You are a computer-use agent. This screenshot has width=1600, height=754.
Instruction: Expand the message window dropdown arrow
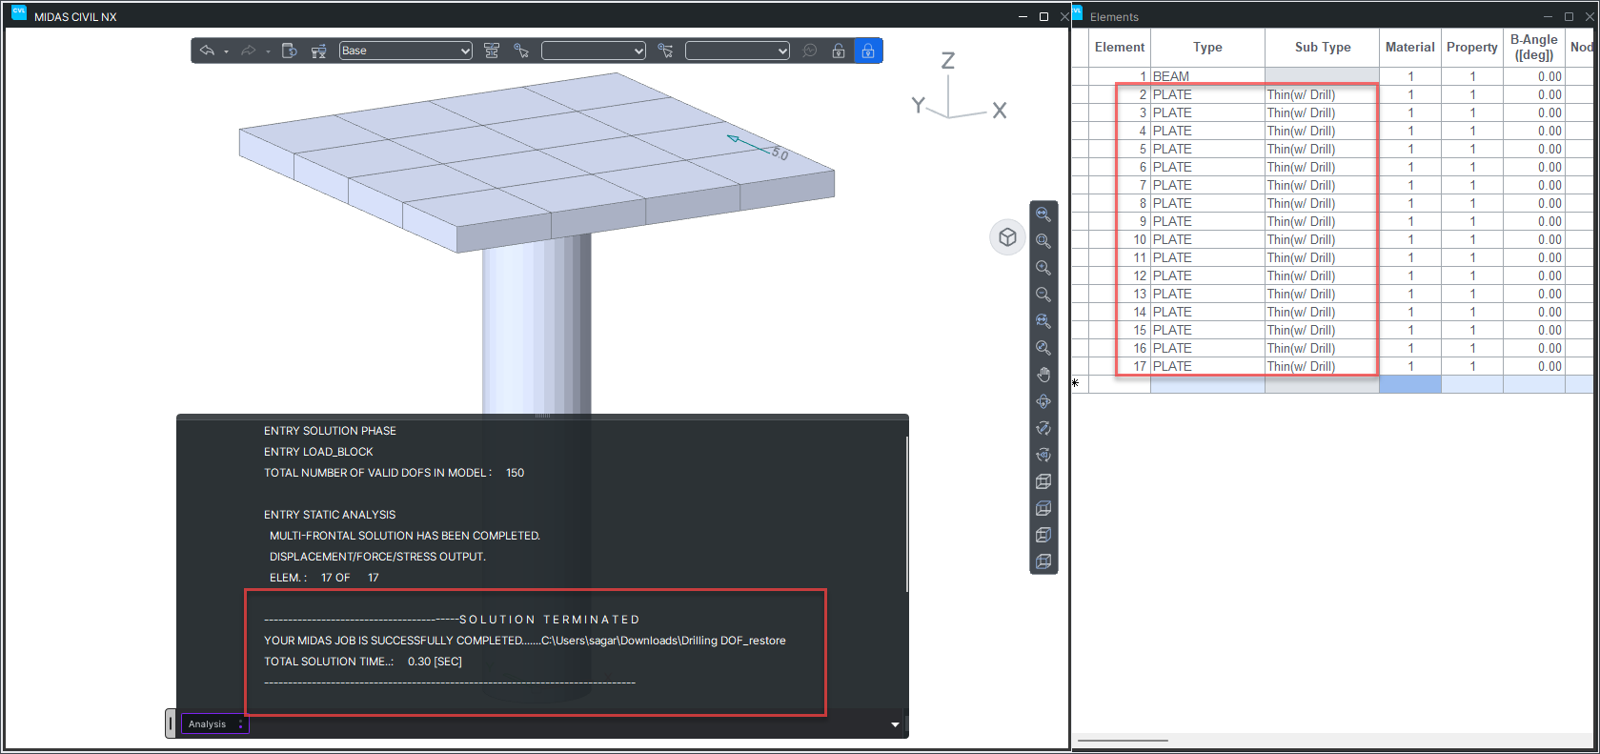[895, 724]
